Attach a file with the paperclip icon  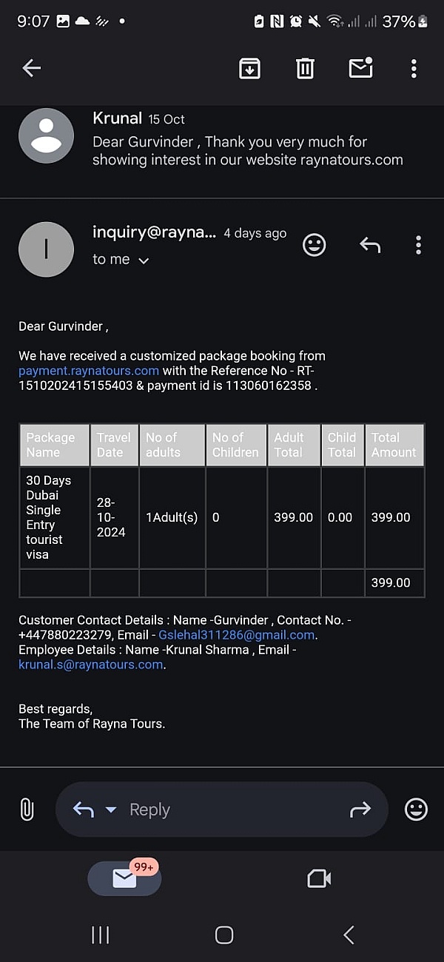coord(27,810)
